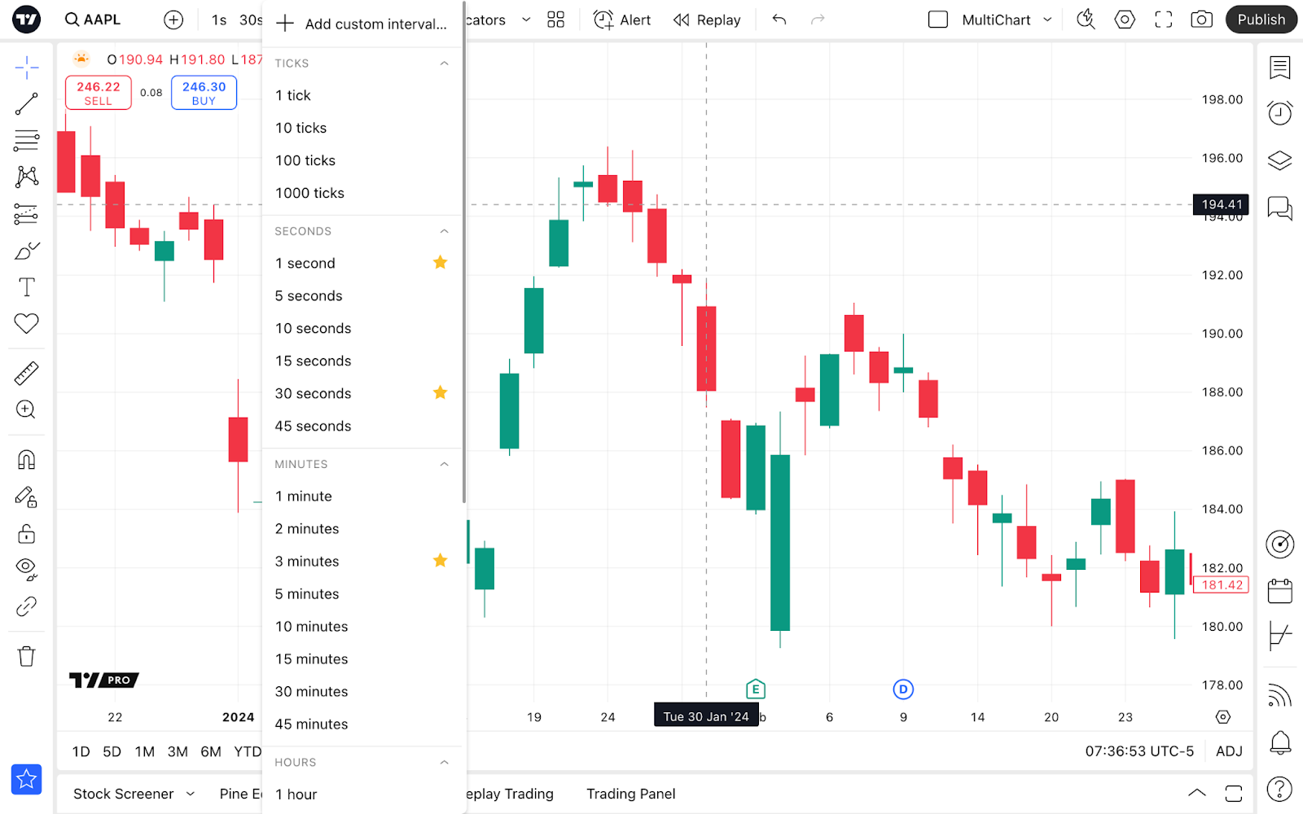Click the trash can remove drawings icon
The image size is (1303, 814).
(26, 656)
